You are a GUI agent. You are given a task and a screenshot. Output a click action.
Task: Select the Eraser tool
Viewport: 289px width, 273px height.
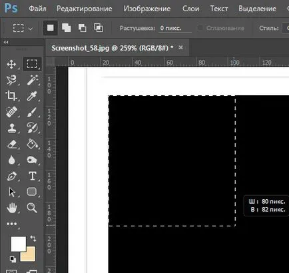pyautogui.click(x=12, y=144)
